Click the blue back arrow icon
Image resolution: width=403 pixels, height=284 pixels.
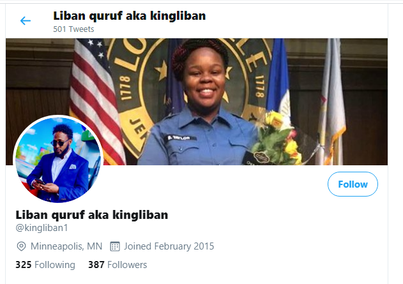26,21
